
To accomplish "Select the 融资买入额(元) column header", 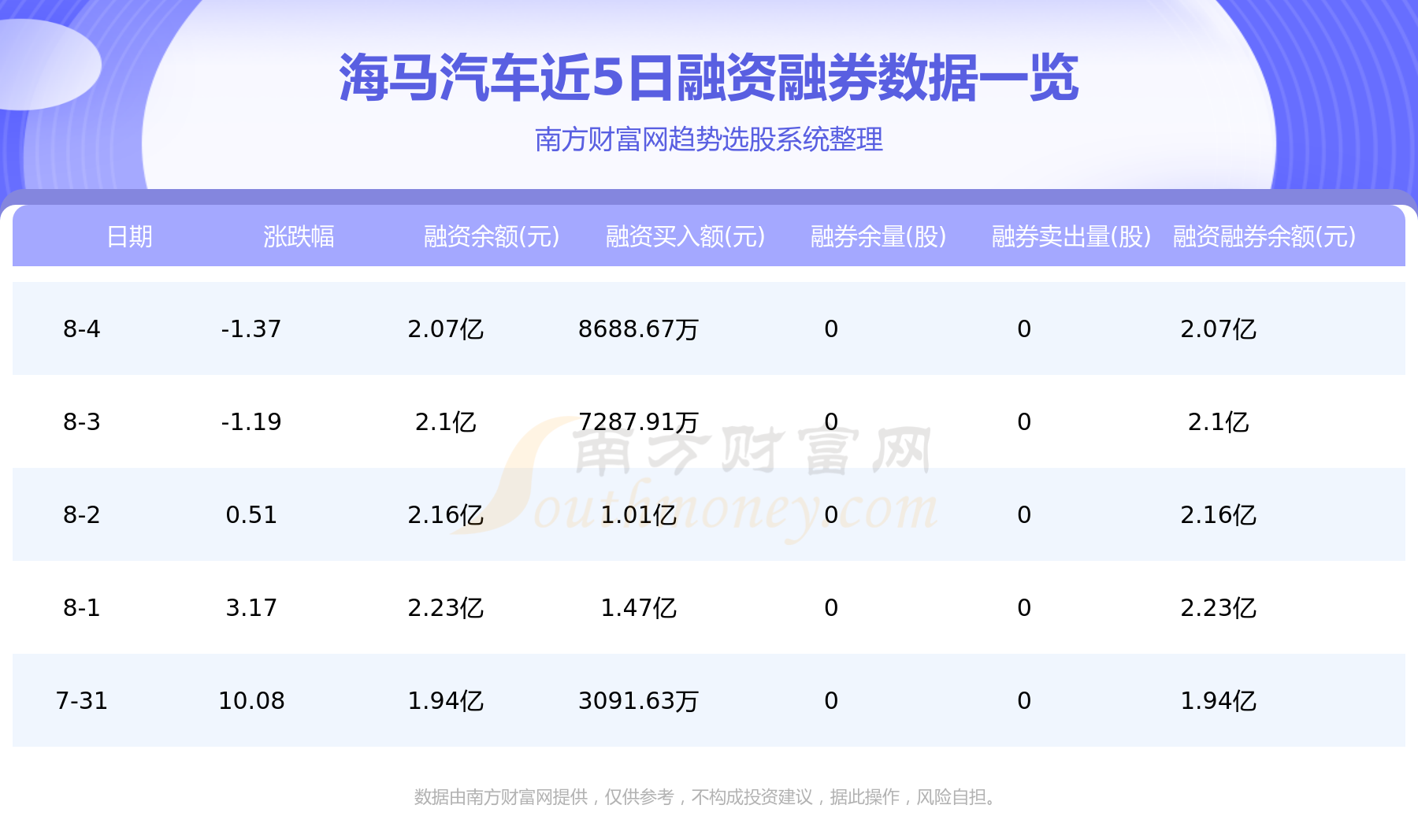I will pos(685,236).
